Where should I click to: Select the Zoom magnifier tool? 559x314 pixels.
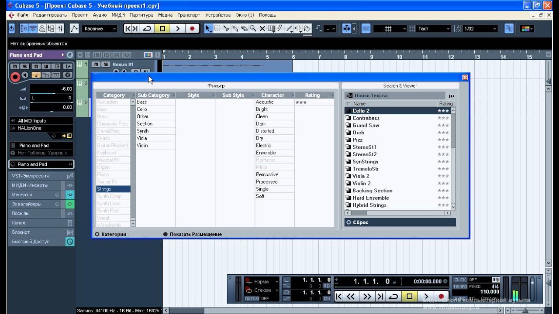pyautogui.click(x=253, y=29)
